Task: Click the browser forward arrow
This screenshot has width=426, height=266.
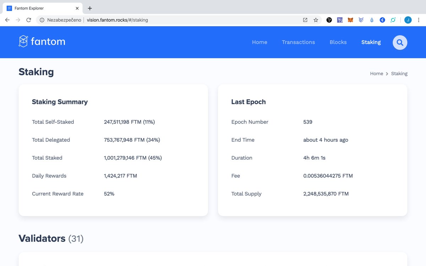Action: point(18,20)
